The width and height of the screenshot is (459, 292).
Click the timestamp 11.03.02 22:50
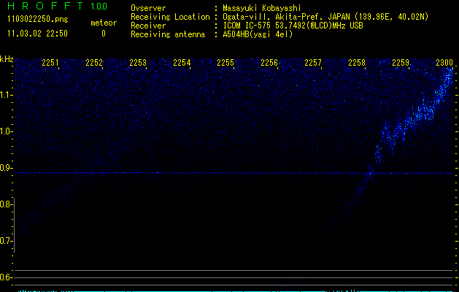[37, 34]
